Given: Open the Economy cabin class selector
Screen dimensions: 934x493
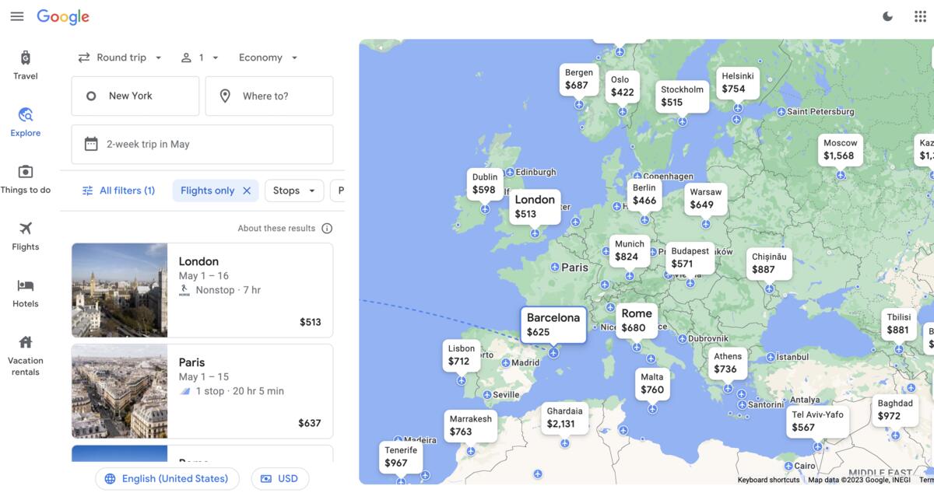Looking at the screenshot, I should click(x=267, y=57).
